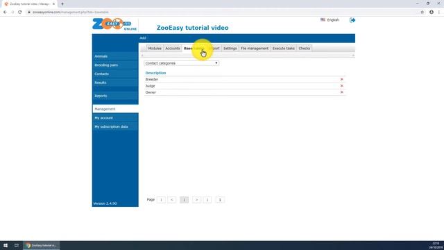Select Management in the sidebar
This screenshot has width=444, height=250.
[x=115, y=109]
